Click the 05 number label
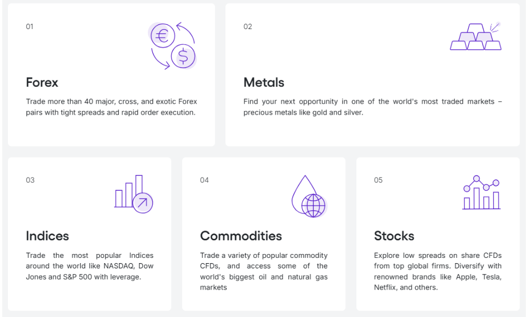Screen dimensions: 528x317 tap(378, 180)
